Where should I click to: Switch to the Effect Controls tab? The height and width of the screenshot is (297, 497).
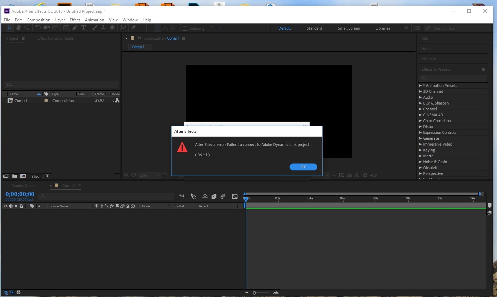coord(56,38)
